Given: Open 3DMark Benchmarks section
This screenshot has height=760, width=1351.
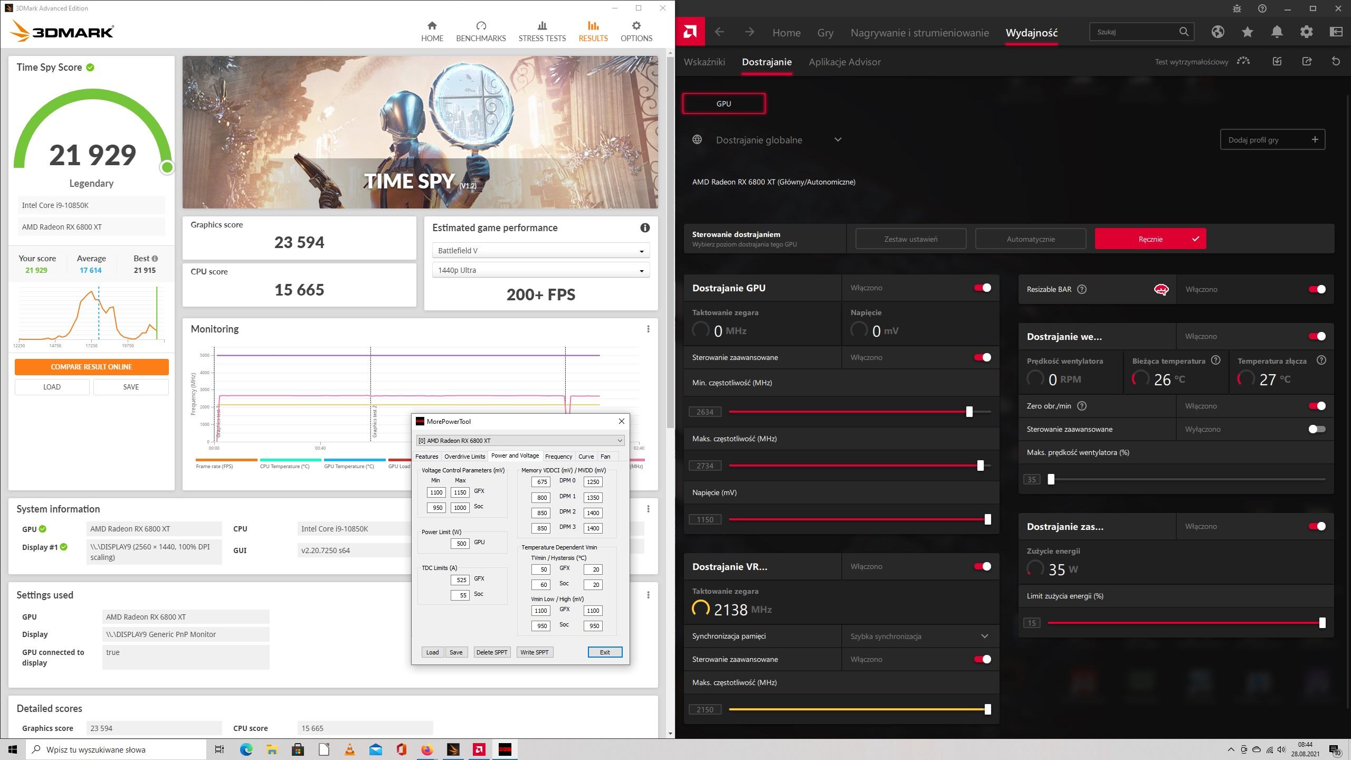Looking at the screenshot, I should [480, 32].
